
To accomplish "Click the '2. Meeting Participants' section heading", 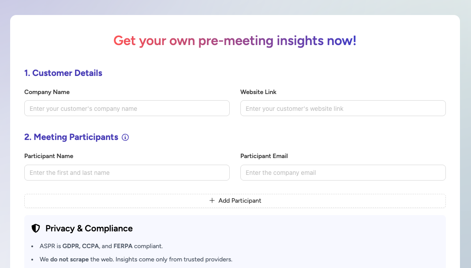I will [71, 137].
